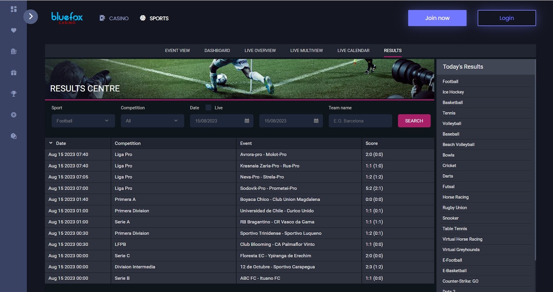Click the slot machine sidebar icon
This screenshot has width=553, height=292.
click(x=13, y=51)
